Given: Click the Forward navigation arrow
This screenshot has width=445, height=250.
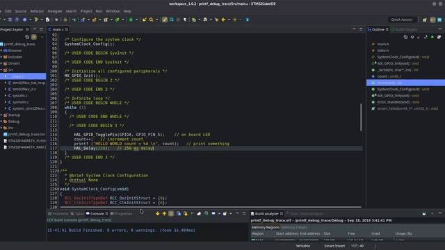Looking at the screenshot, I should click(235, 19).
